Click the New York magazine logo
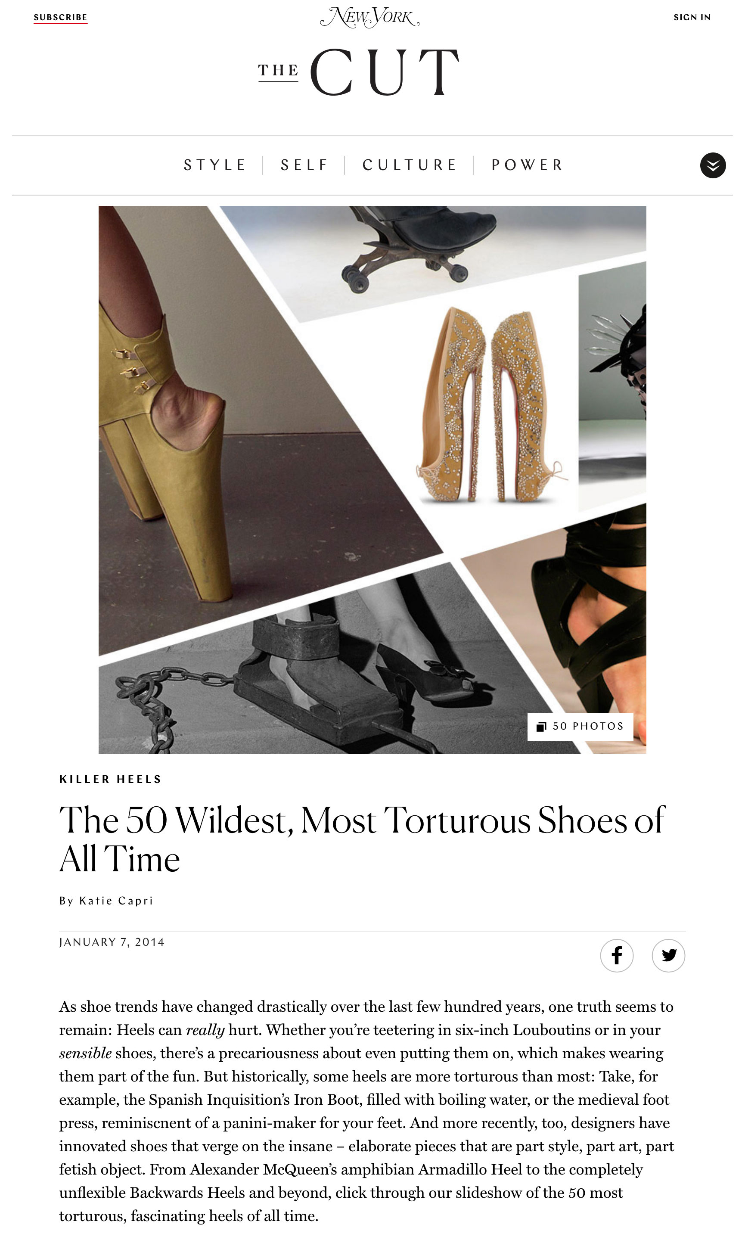This screenshot has height=1240, width=745. [x=370, y=18]
